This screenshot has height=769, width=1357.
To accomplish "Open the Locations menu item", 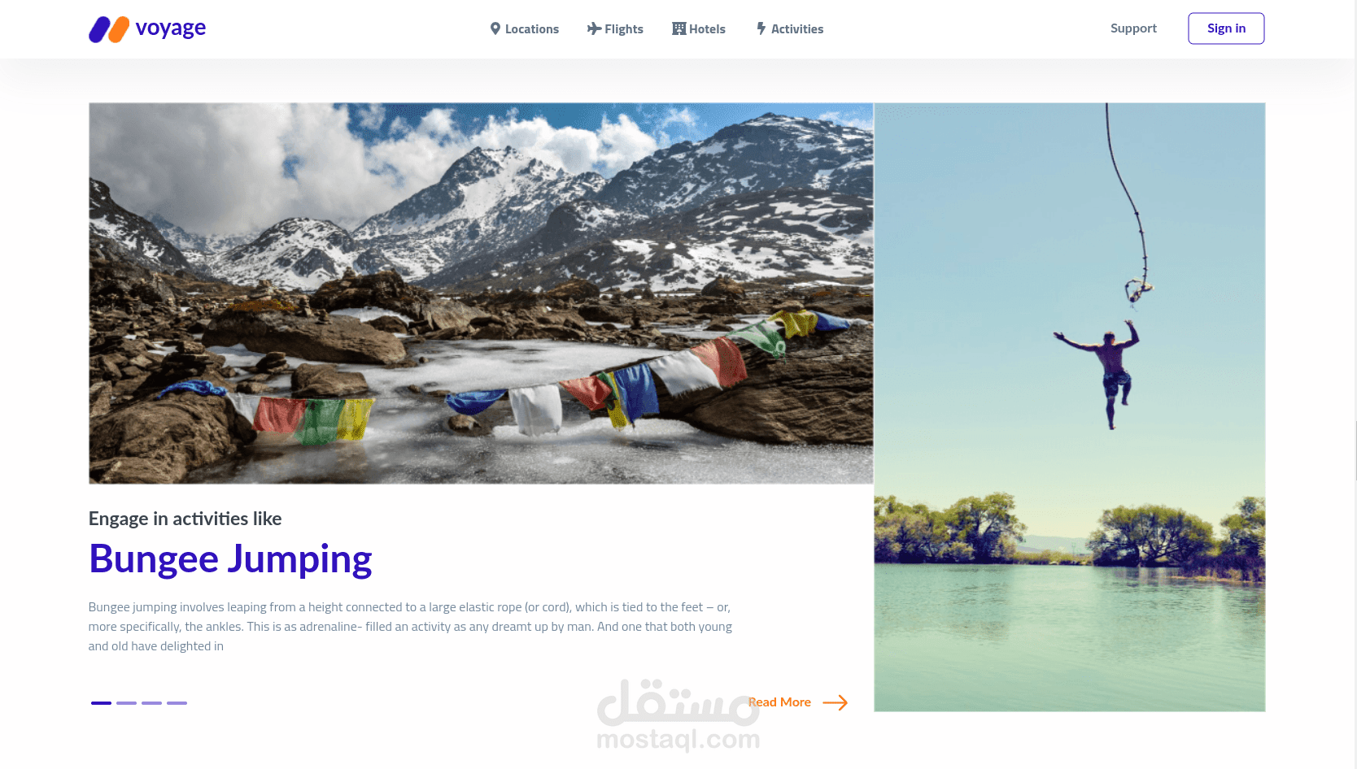I will [x=524, y=28].
